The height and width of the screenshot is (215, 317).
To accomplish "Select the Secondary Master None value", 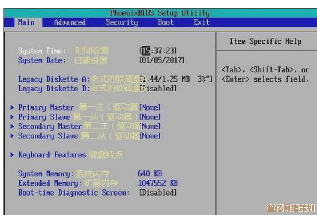I will (150, 126).
